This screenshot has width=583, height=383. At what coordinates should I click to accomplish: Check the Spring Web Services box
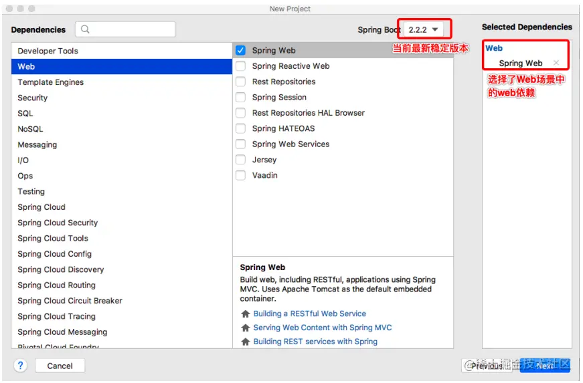[x=240, y=144]
